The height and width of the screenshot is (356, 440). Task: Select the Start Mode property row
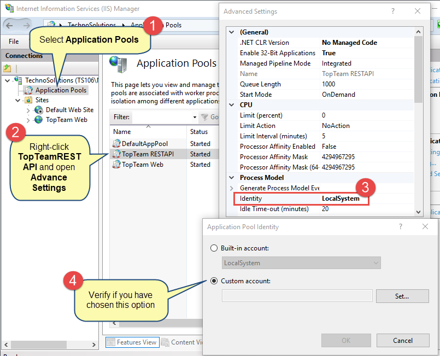coord(325,95)
